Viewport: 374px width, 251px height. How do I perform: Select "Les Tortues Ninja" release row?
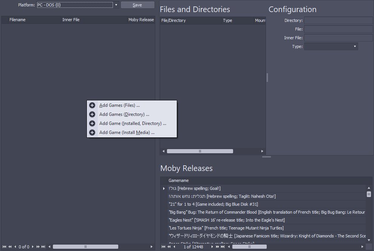[266, 228]
